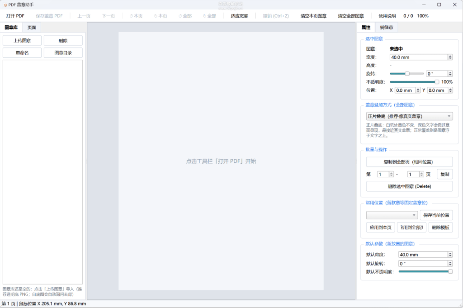Click the 应用到本页 button
This screenshot has height=308, width=463.
click(x=381, y=227)
